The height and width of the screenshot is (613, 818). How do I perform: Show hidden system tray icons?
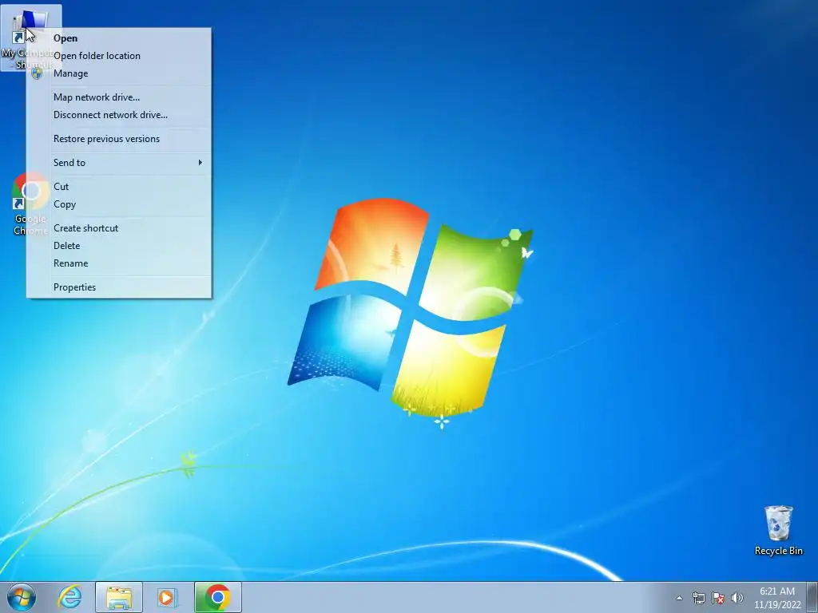tap(679, 598)
